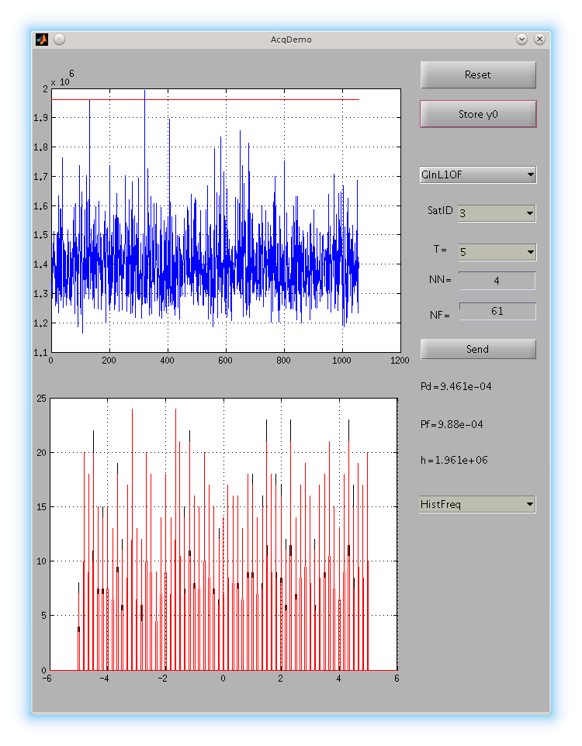Open the GlnL1OF signal dropdown
Screen dimensions: 582x746
[478, 174]
